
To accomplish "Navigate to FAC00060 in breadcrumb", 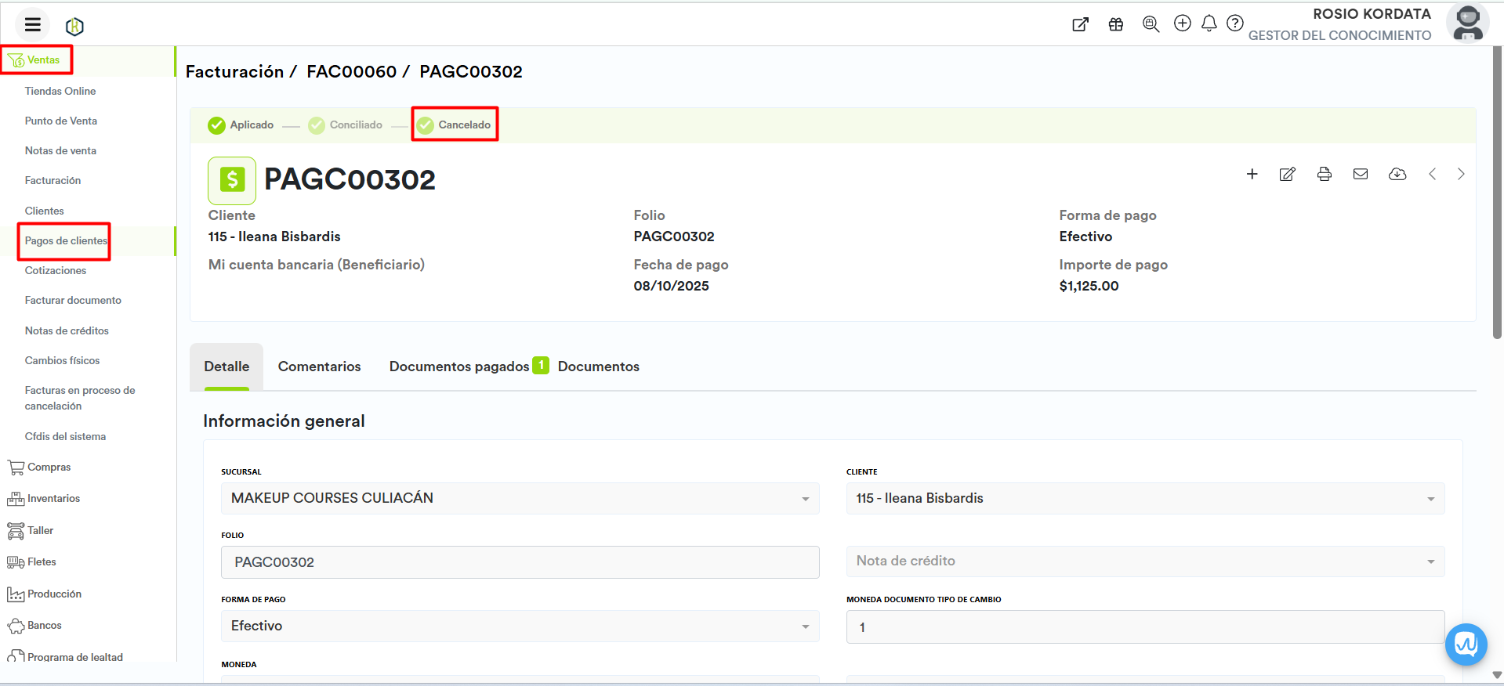I will [x=351, y=71].
